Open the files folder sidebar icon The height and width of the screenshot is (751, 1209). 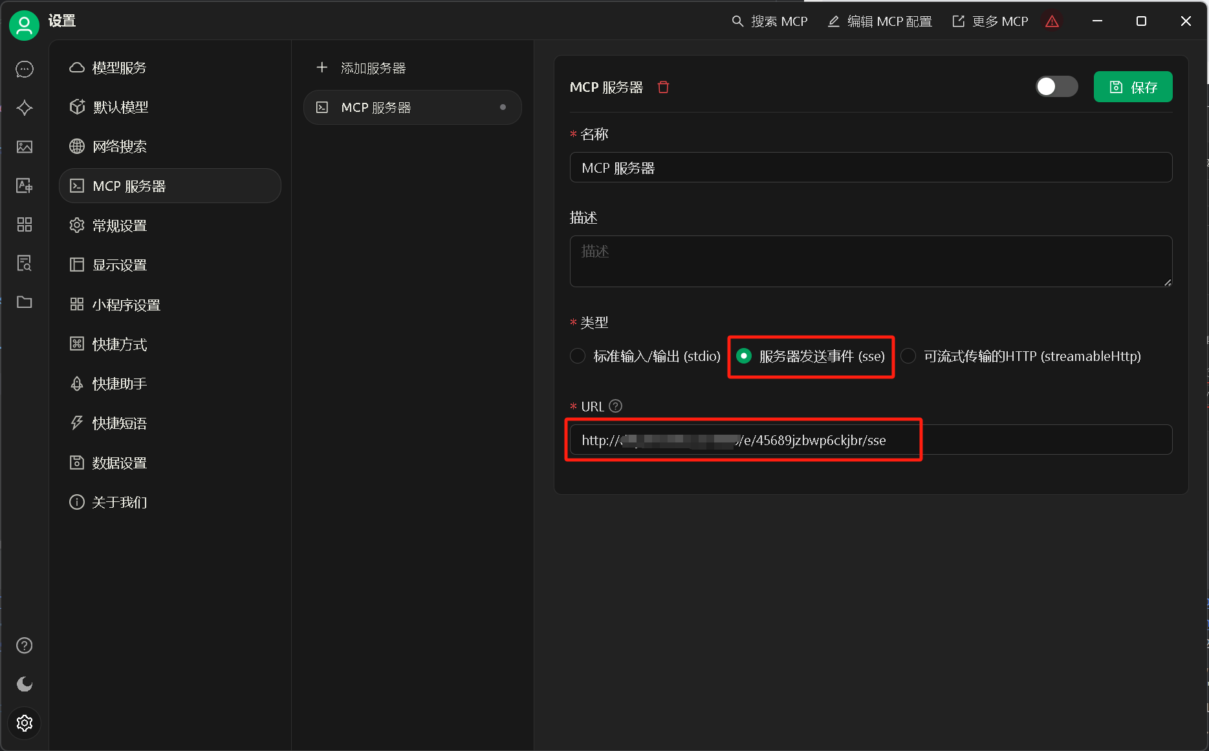[25, 302]
